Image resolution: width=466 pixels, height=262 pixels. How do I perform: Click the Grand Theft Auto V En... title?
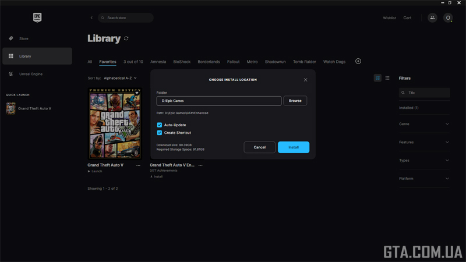coord(172,165)
